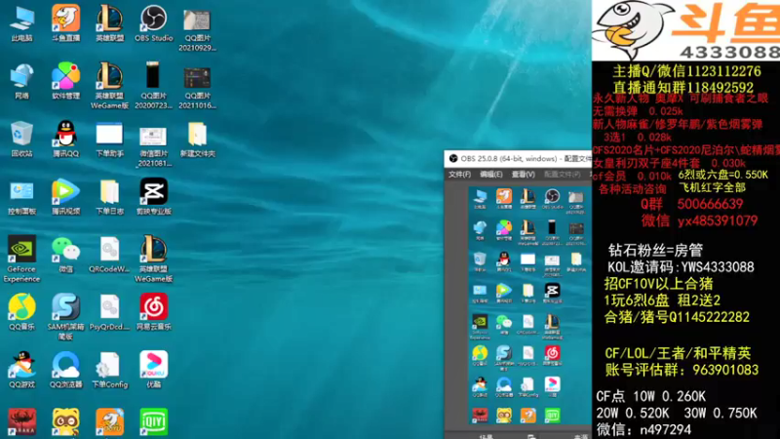Select the 新建文件夹 folder on desktop
Screen dimensions: 780x439
click(197, 140)
